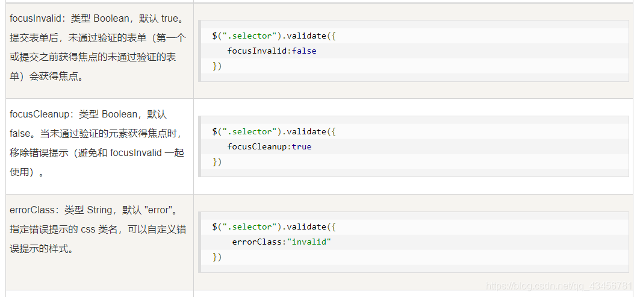The height and width of the screenshot is (297, 637).
Task: Select the text "errorClass：类型 String，默认 "error"。"
Action: point(93,210)
